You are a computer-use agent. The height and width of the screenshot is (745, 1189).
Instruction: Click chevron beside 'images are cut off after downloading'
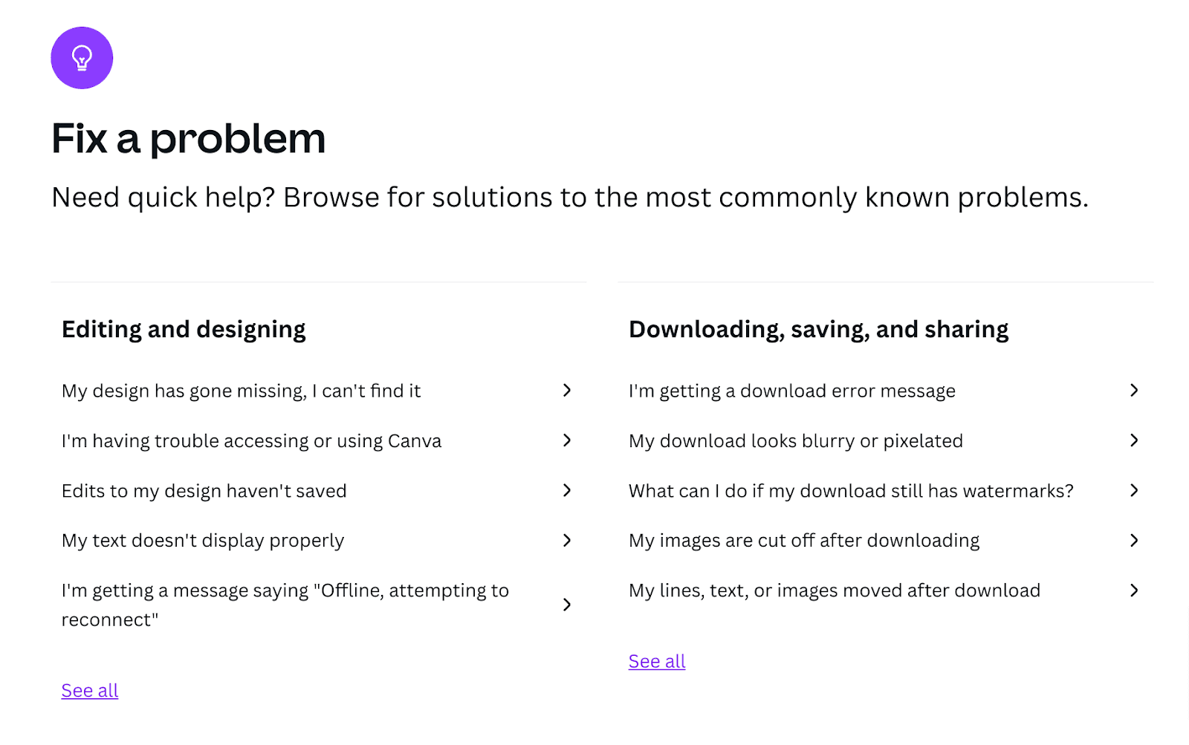pos(1134,541)
